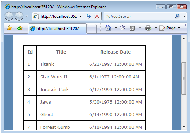Screen dimensions: 191x134
Task: Open the Favorites Center star icon
Action: (x=9, y=28)
